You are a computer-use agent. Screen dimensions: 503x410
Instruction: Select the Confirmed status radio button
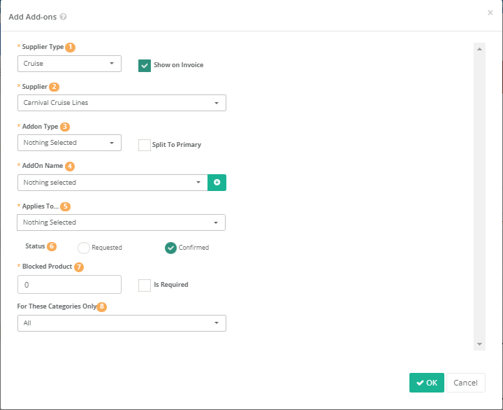[170, 248]
